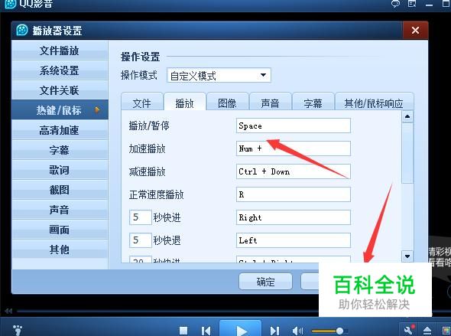Click the seconds box before 秒快进
Viewport: 451px width, 336px height.
coord(140,217)
